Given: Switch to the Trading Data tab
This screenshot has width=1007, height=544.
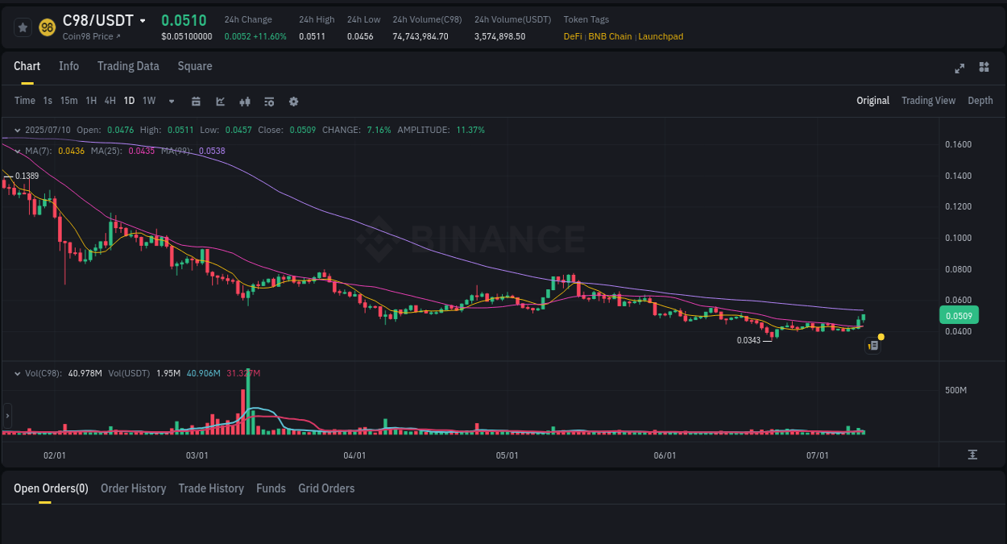Looking at the screenshot, I should click(128, 66).
